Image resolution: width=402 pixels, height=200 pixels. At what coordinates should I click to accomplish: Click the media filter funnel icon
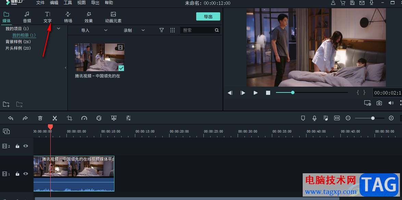pyautogui.click(x=162, y=30)
